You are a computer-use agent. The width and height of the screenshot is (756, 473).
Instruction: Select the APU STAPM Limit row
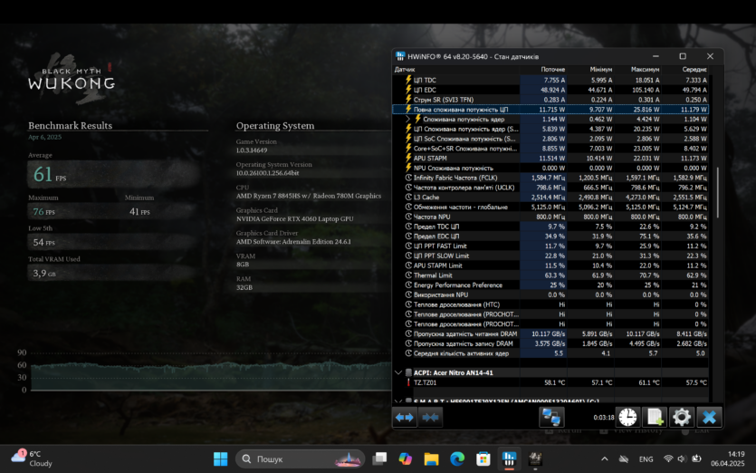pos(550,265)
